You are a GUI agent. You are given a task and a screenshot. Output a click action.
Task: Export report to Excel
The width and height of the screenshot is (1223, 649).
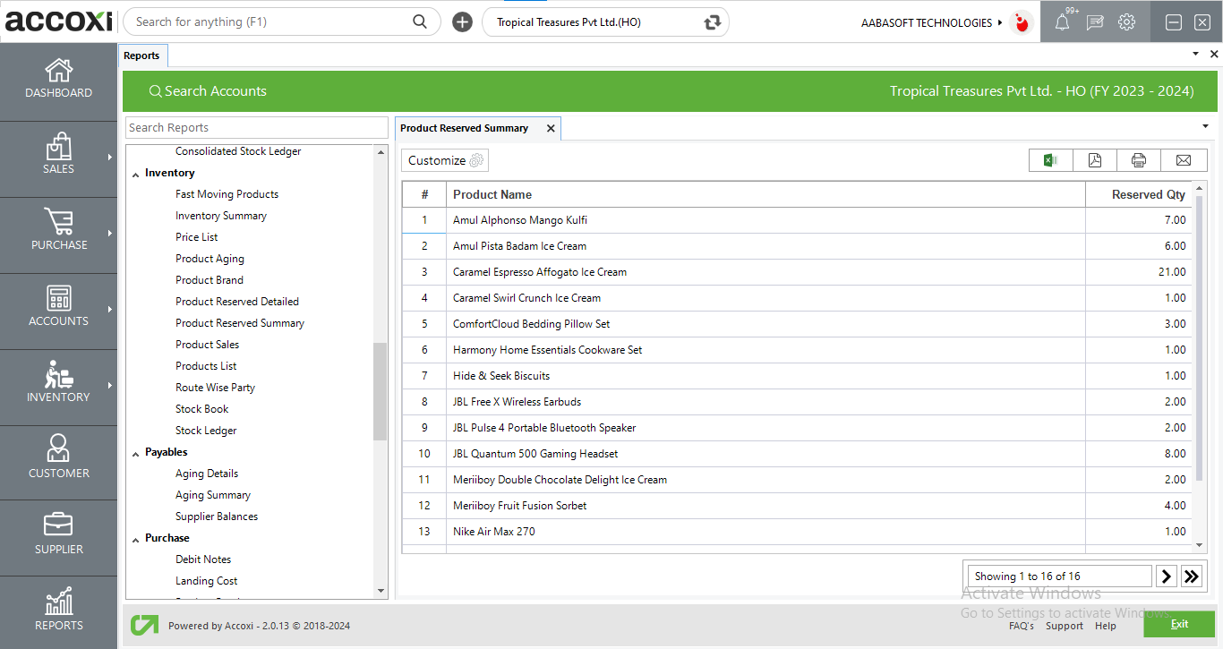(x=1050, y=160)
